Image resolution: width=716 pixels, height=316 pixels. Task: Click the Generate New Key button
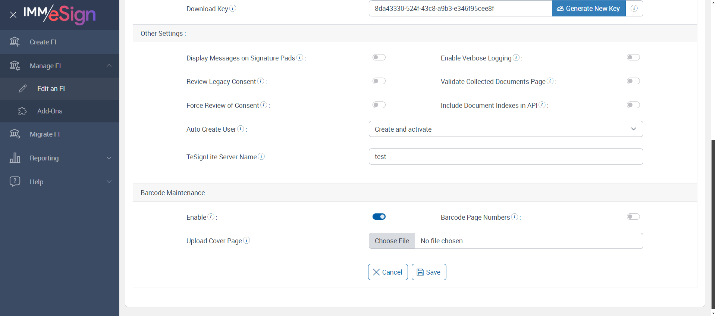tap(588, 9)
